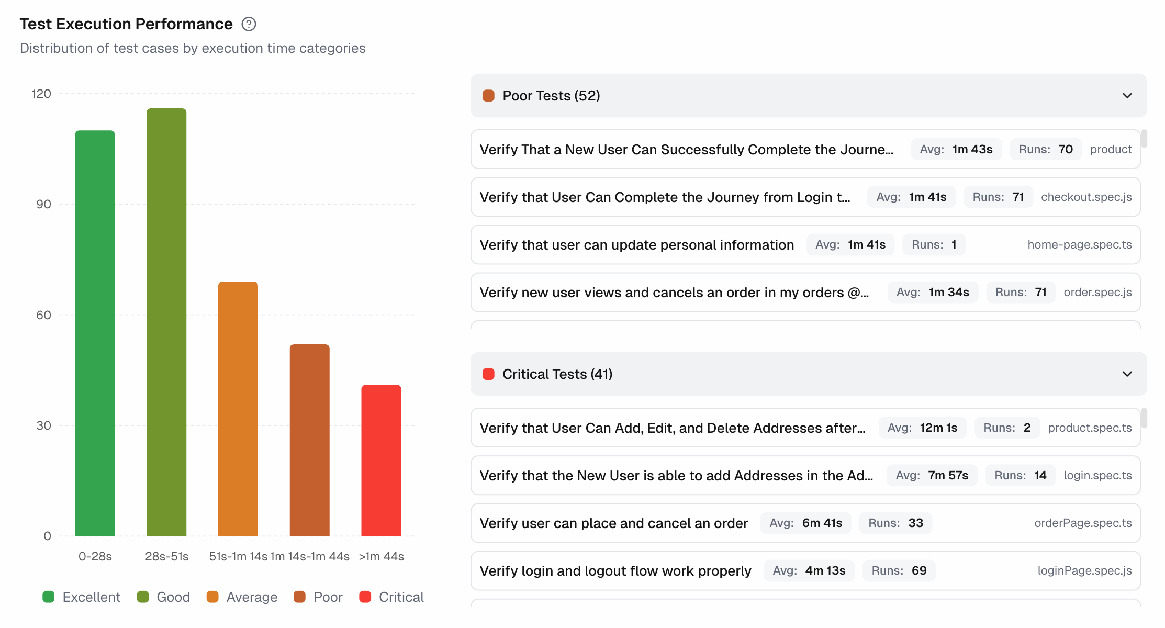Click help icon beside Test Execution Performance
Viewport: 1165px width, 628px height.
(249, 24)
